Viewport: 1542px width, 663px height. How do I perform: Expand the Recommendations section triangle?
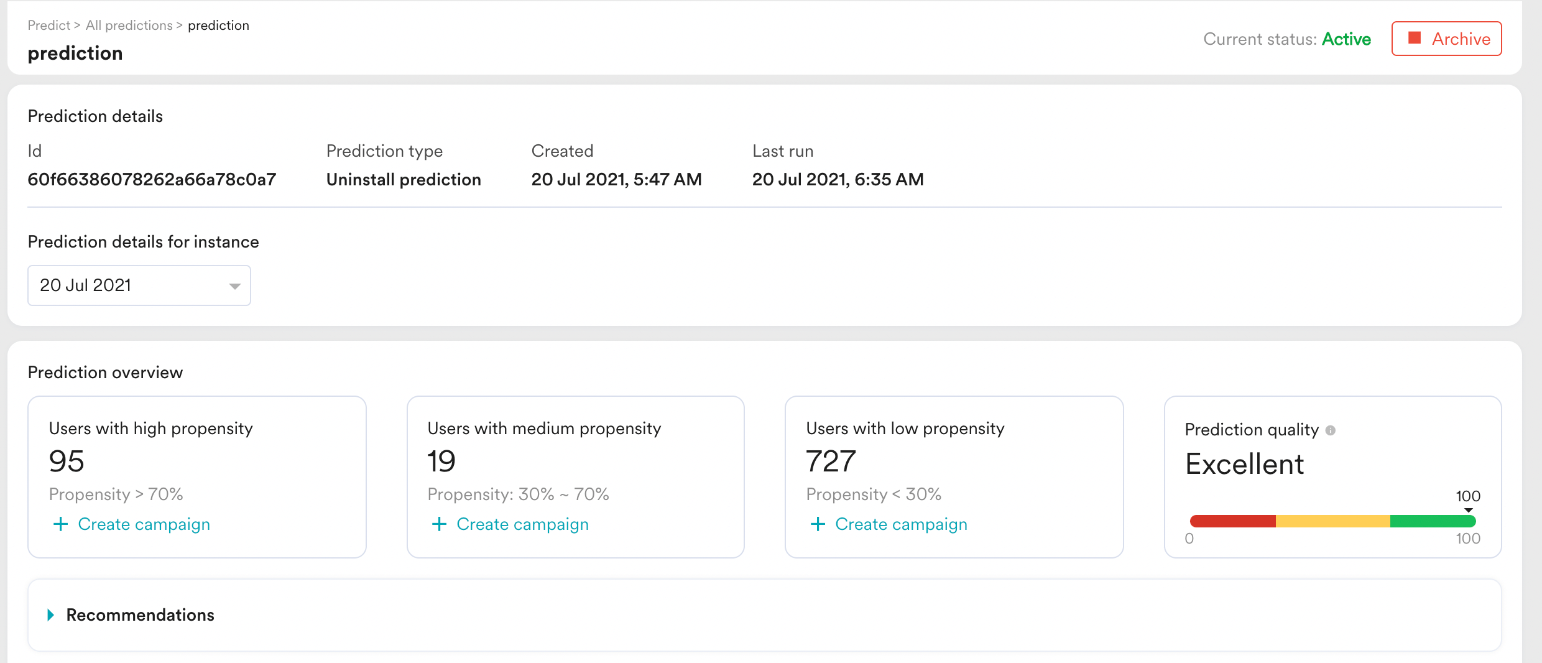51,615
